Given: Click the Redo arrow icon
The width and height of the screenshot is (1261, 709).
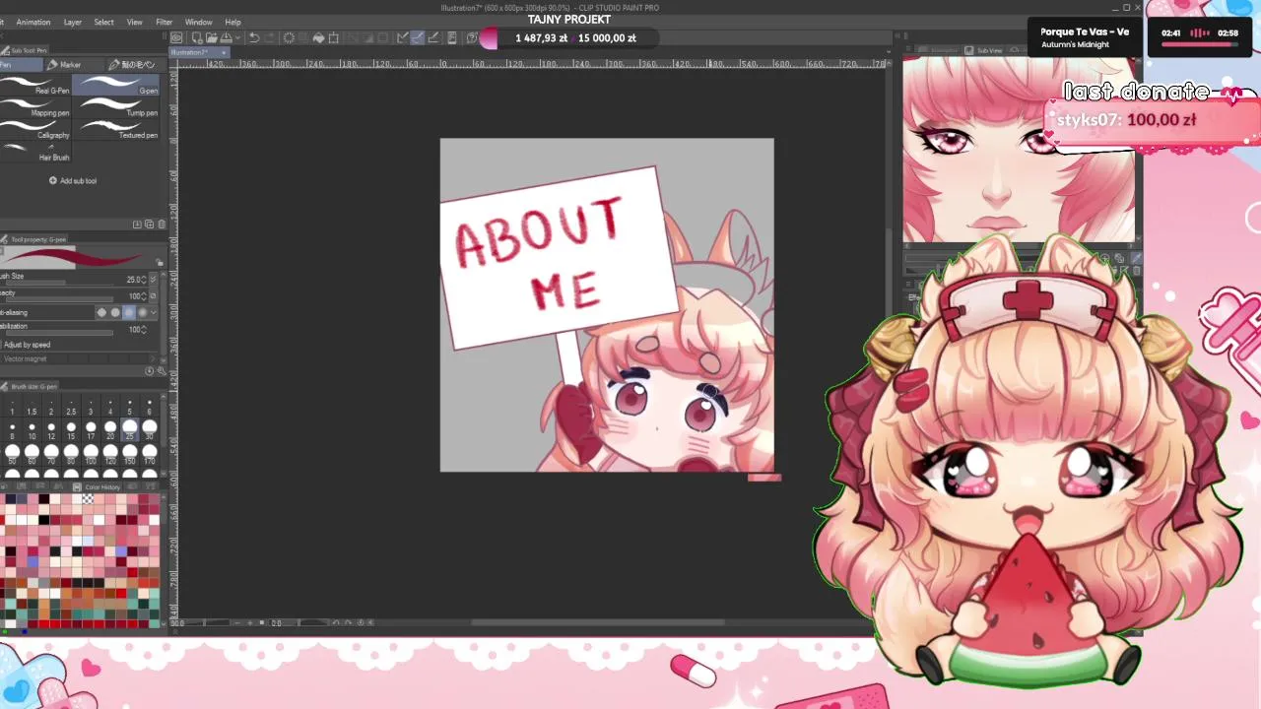Looking at the screenshot, I should tap(270, 37).
